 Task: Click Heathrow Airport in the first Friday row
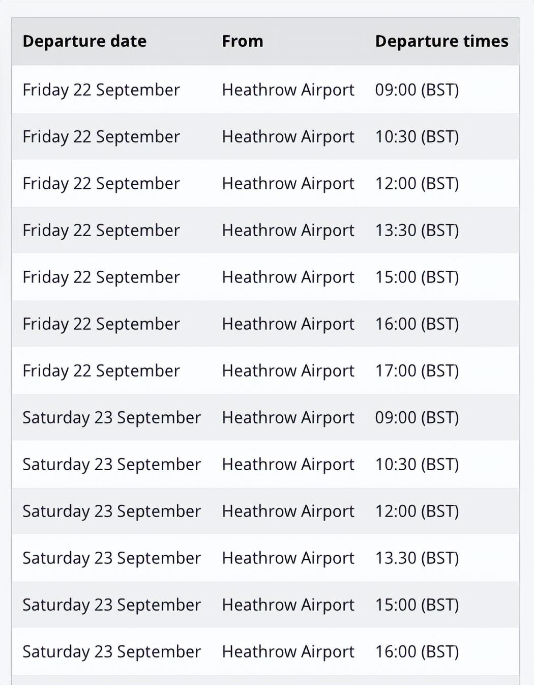[288, 90]
